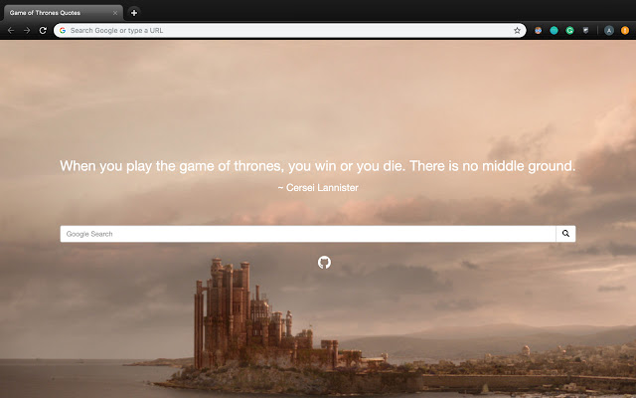Click into the Google Search field on page
Image resolution: width=636 pixels, height=398 pixels.
[308, 234]
